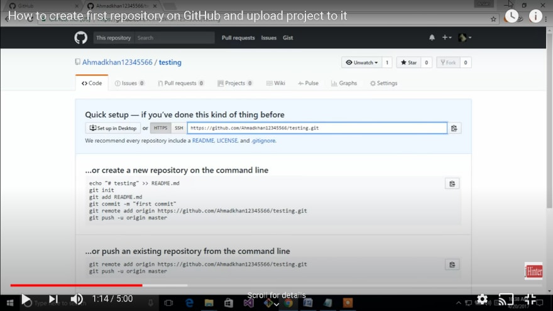Open the Code tab
553x311 pixels.
pos(92,83)
